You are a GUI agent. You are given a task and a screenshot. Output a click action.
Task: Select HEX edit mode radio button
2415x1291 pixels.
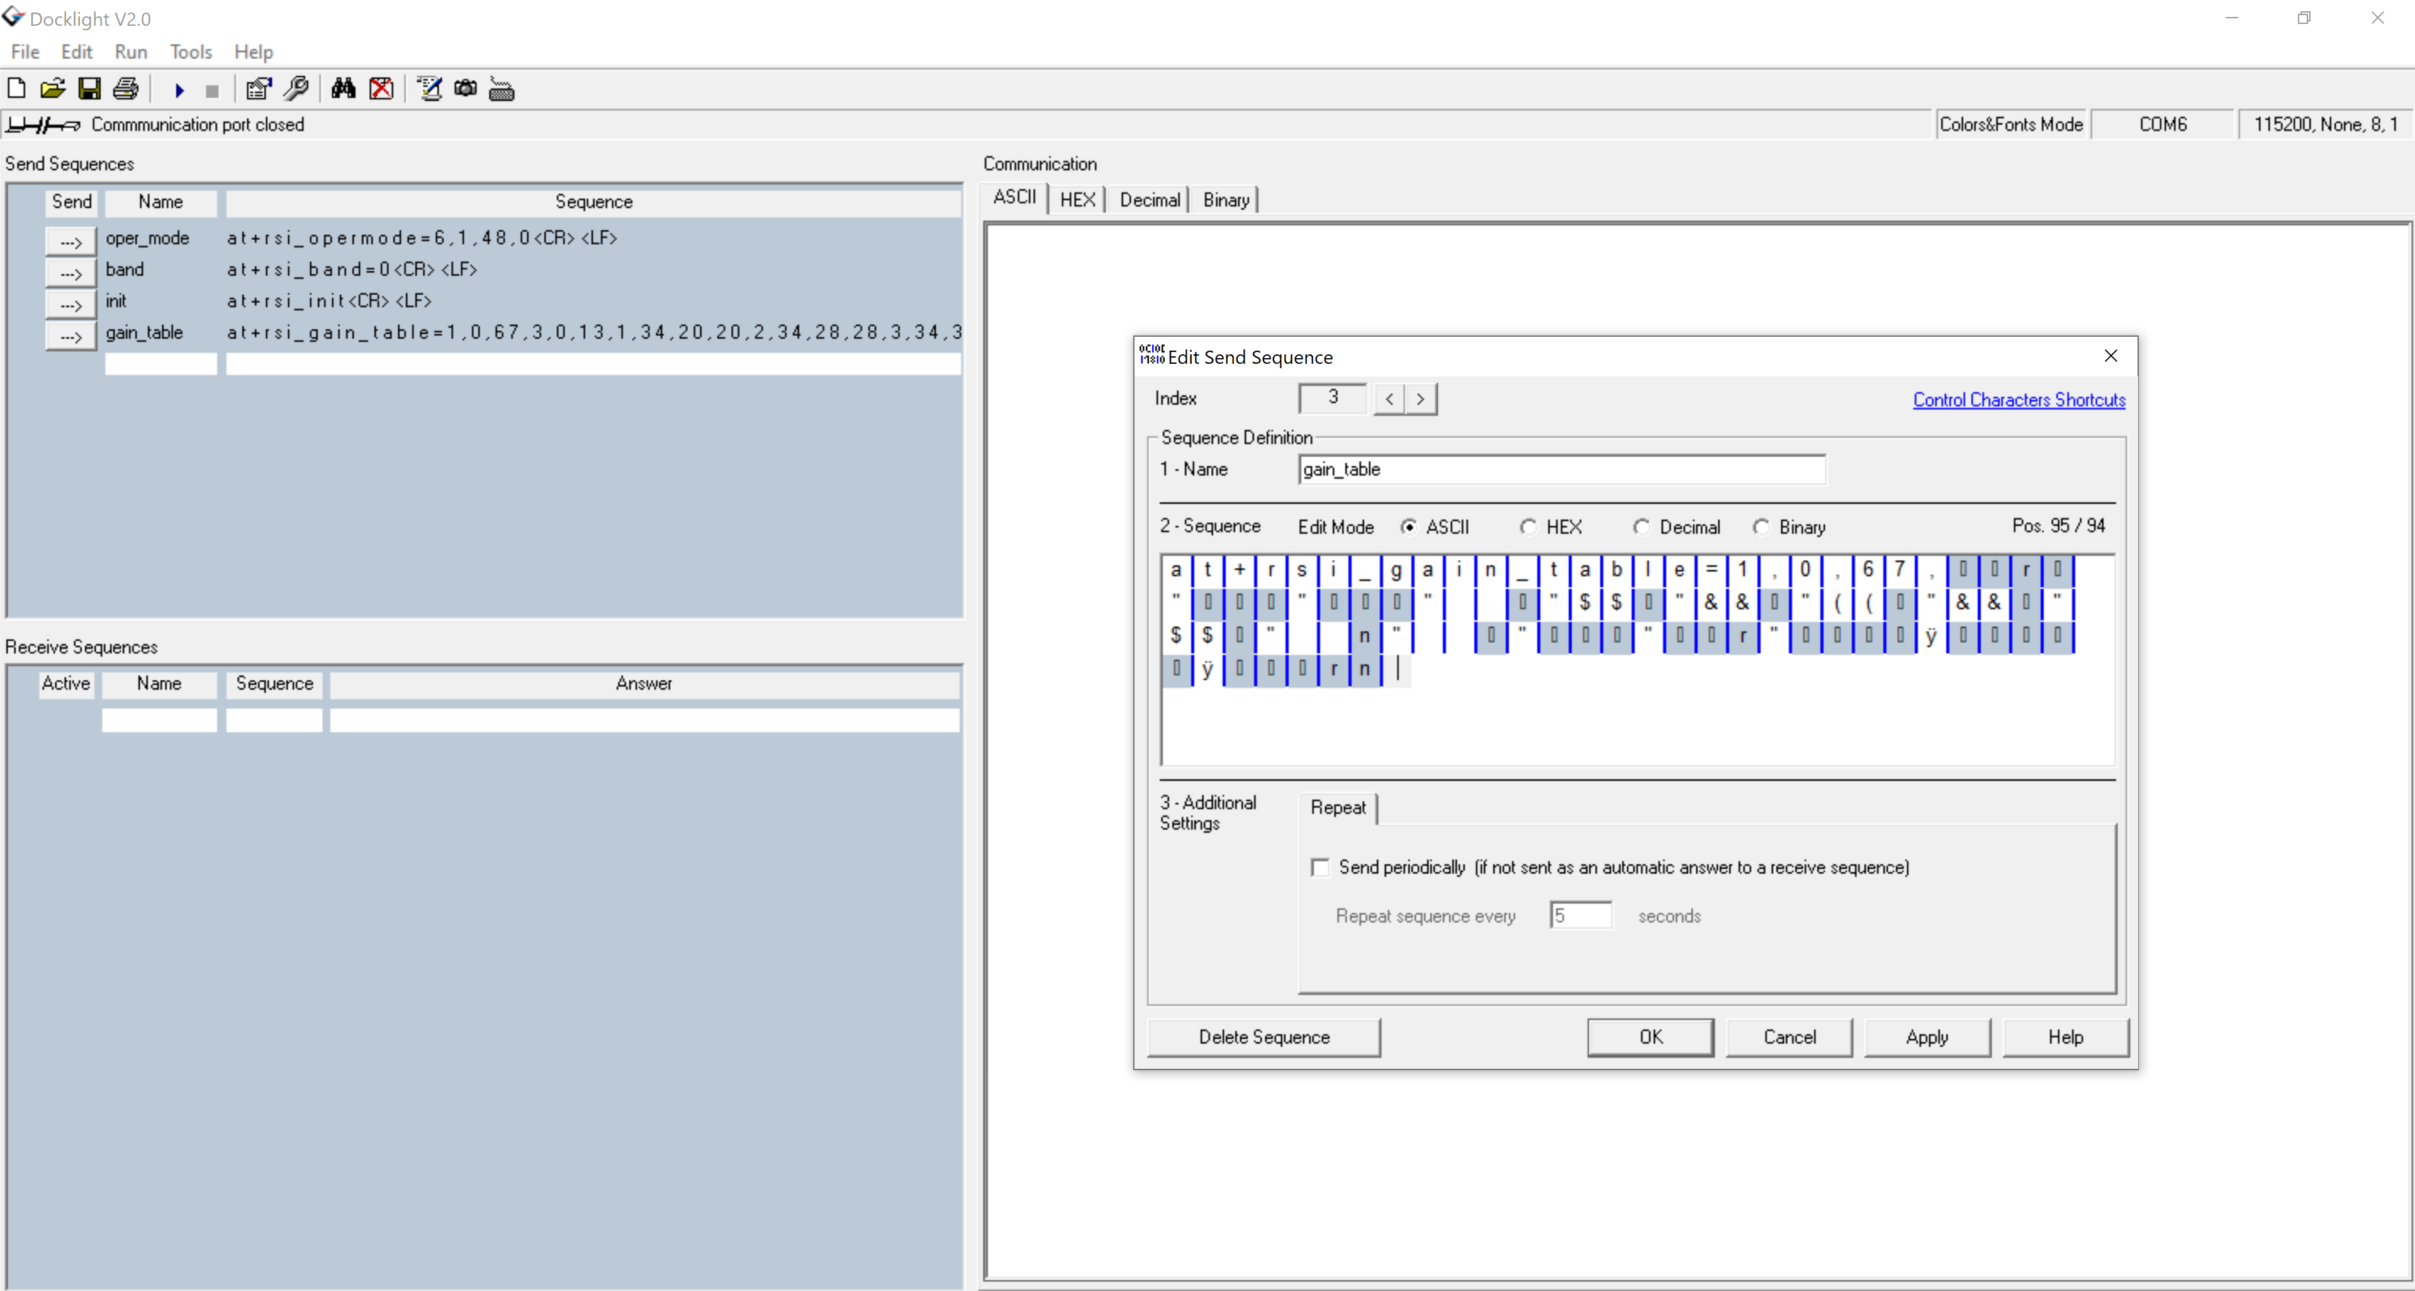pos(1528,527)
